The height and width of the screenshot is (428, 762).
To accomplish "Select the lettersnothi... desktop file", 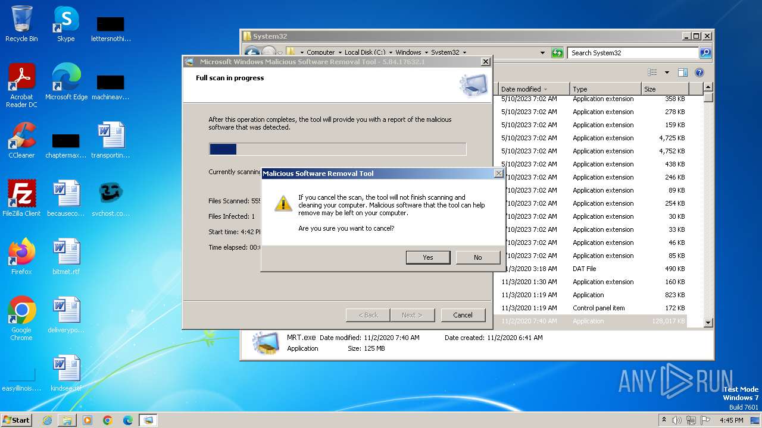I will tap(111, 29).
